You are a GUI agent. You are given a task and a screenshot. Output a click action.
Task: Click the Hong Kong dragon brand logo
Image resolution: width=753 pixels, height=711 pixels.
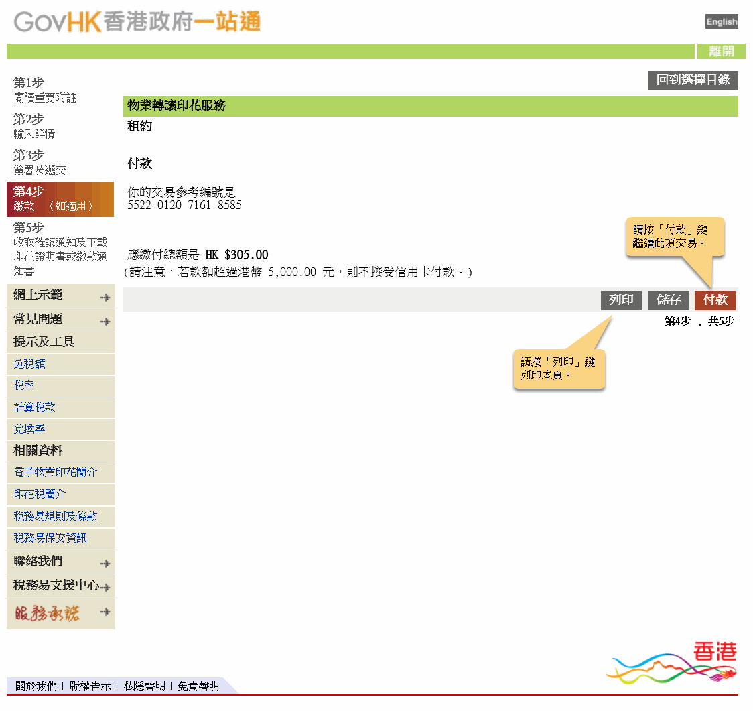point(671,663)
